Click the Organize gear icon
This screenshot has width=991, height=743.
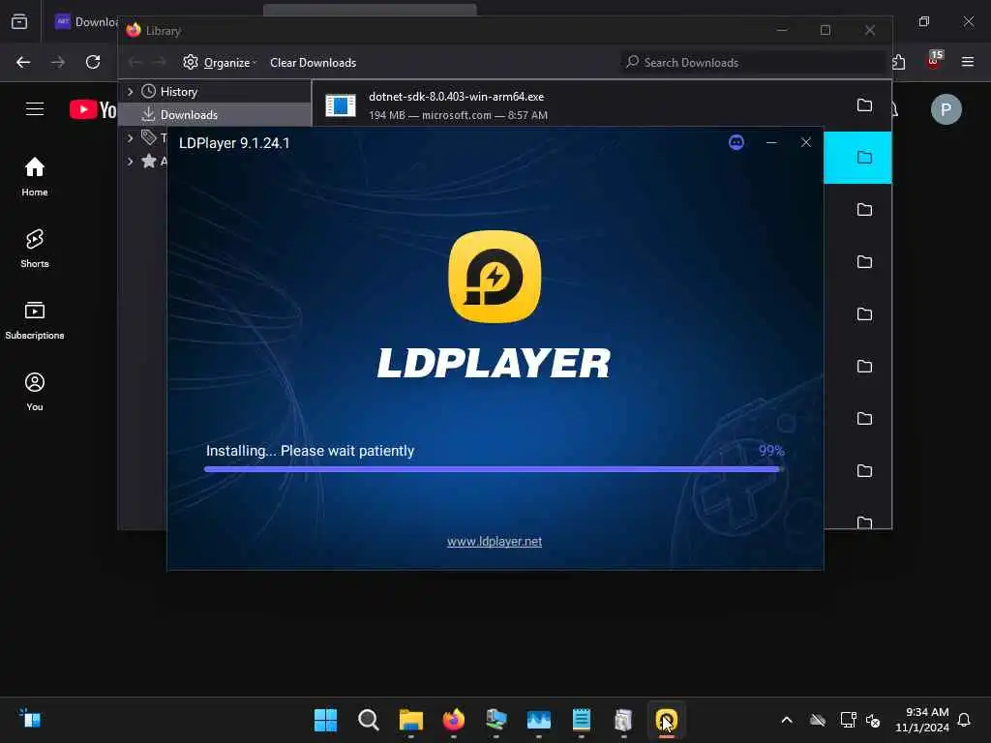[x=191, y=62]
